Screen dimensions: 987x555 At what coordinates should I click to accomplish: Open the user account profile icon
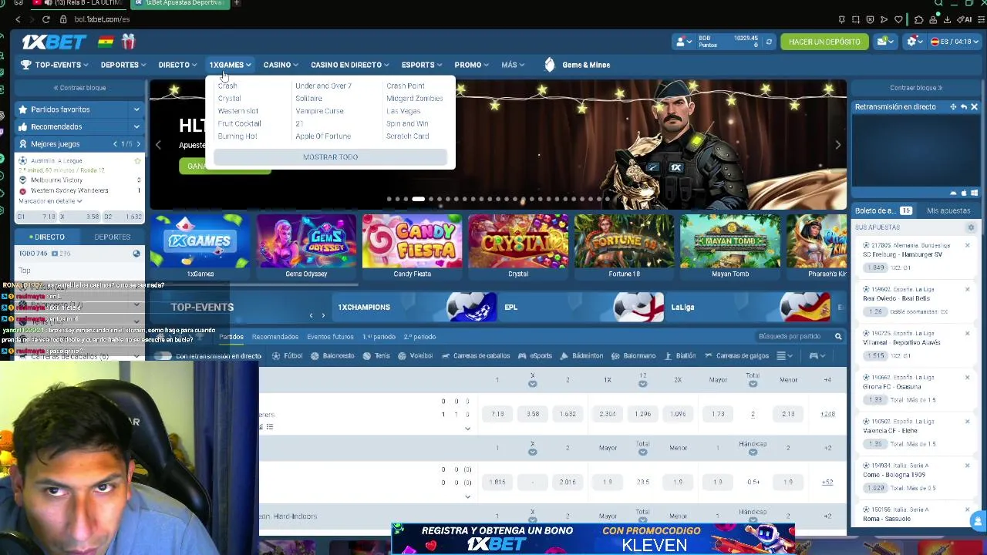(681, 42)
